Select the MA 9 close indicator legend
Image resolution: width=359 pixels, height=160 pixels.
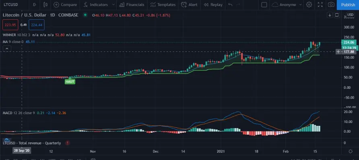click(x=13, y=42)
